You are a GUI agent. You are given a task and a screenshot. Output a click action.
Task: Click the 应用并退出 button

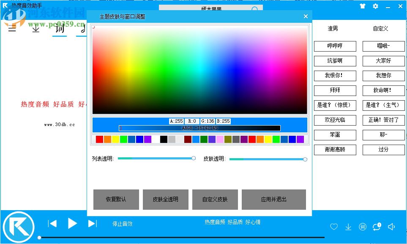274,199
